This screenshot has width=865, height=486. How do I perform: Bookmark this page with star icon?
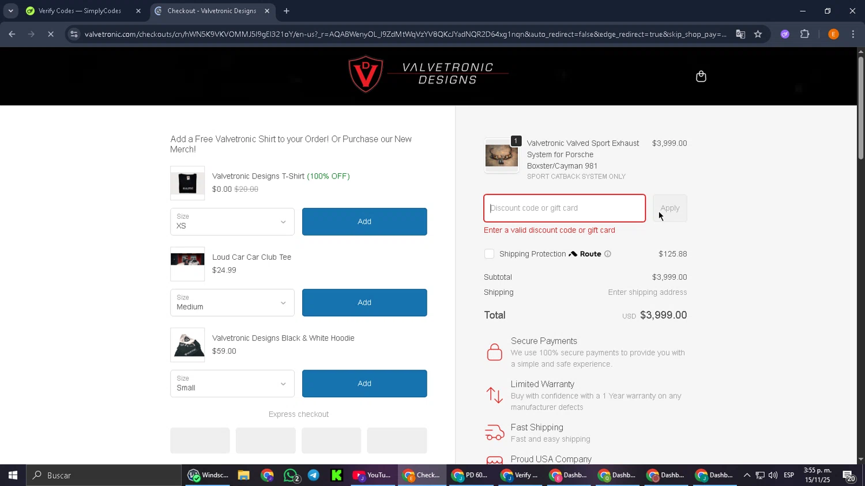click(x=758, y=34)
